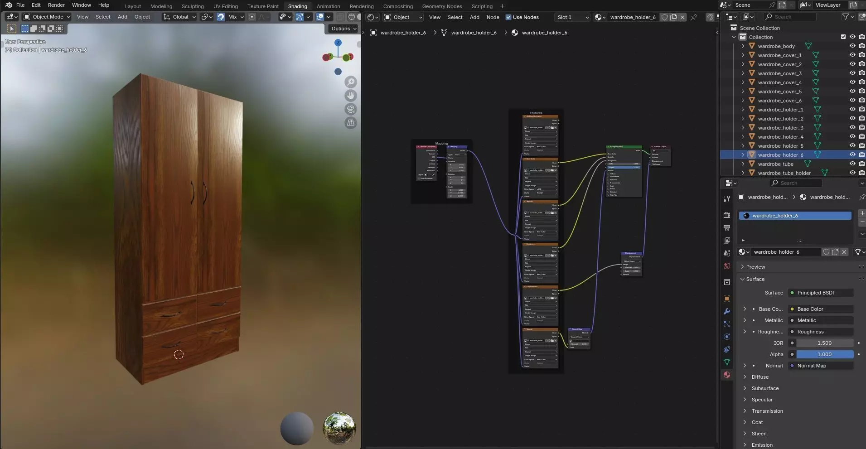Screen dimensions: 866x449
Task: Open the Modifiers wrench tab icon
Action: coord(727,311)
